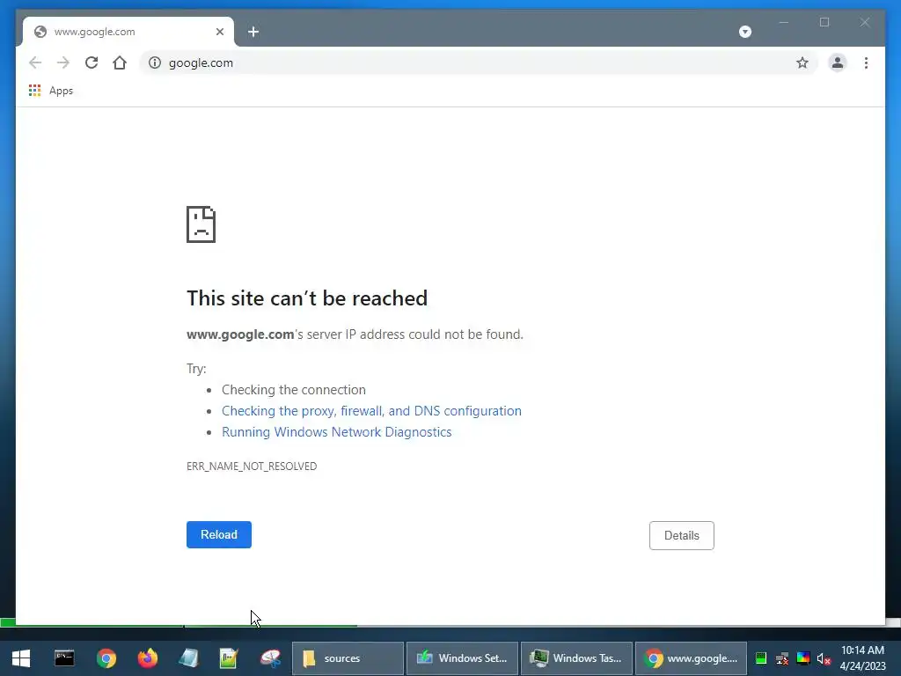Launch the Command Prompt from the taskbar
This screenshot has height=676, width=901.
(x=64, y=658)
